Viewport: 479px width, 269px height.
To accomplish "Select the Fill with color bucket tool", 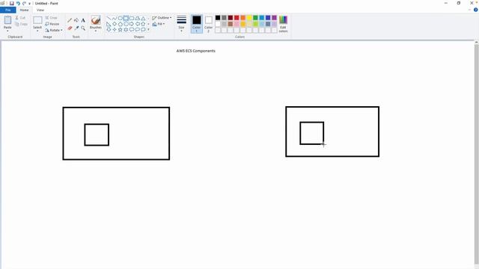I will point(76,20).
